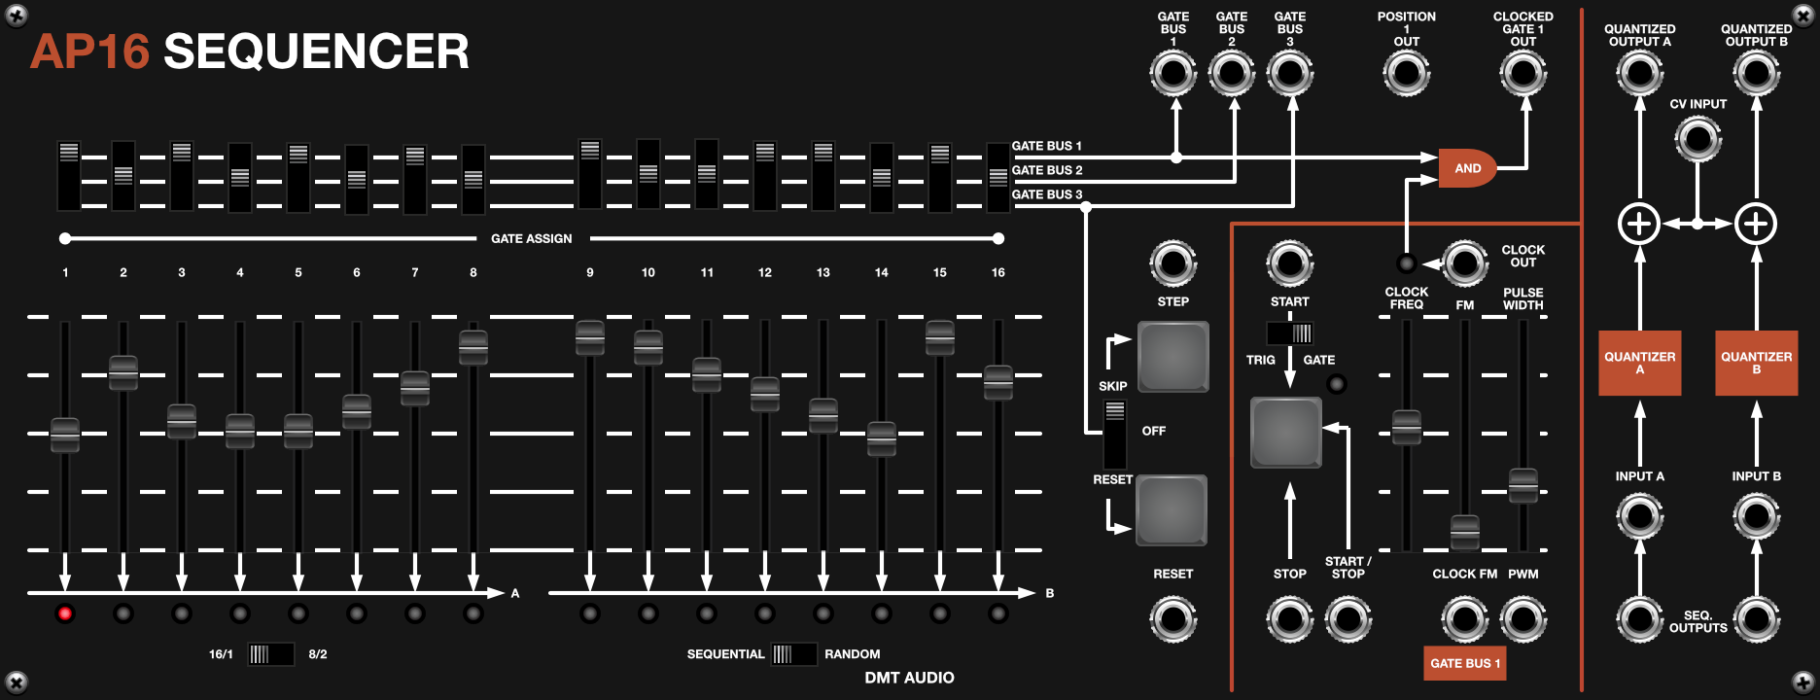Click the step 15 voltage slider handle

pyautogui.click(x=940, y=338)
